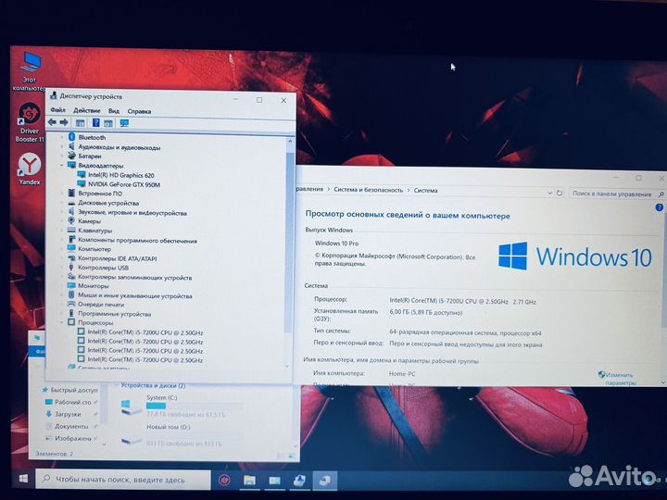
Task: Open System (C:) drive
Action: click(x=181, y=406)
